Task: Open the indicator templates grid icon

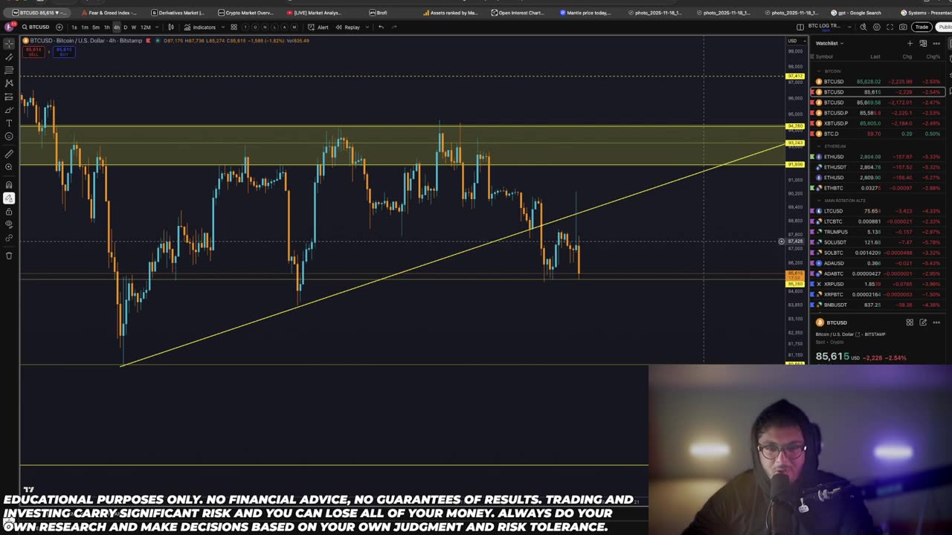Action: coord(234,27)
